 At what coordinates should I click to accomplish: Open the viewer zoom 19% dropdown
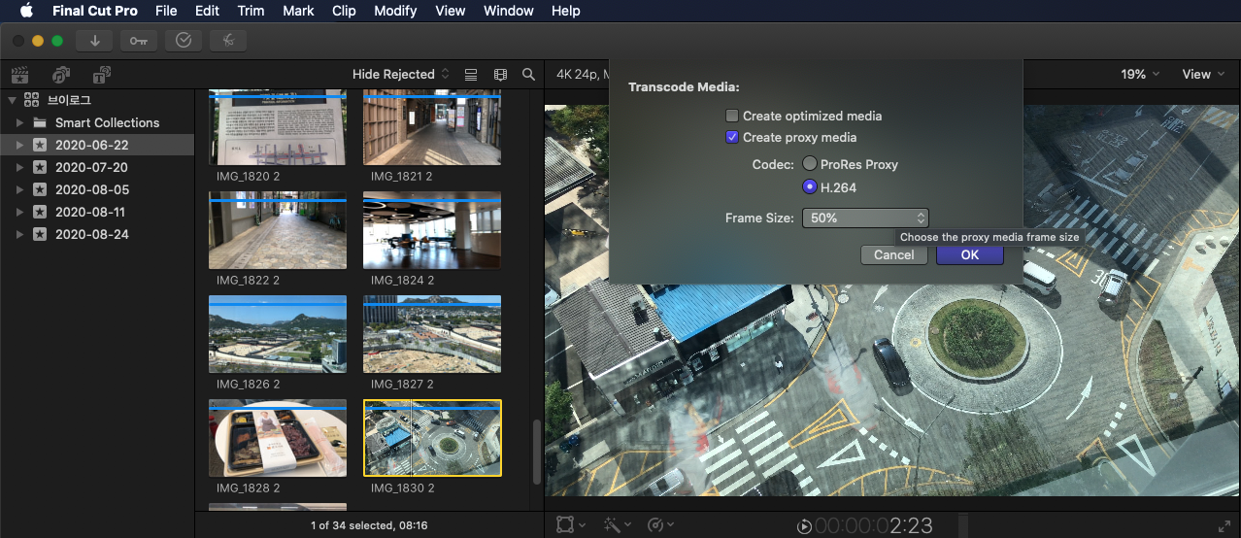1140,74
